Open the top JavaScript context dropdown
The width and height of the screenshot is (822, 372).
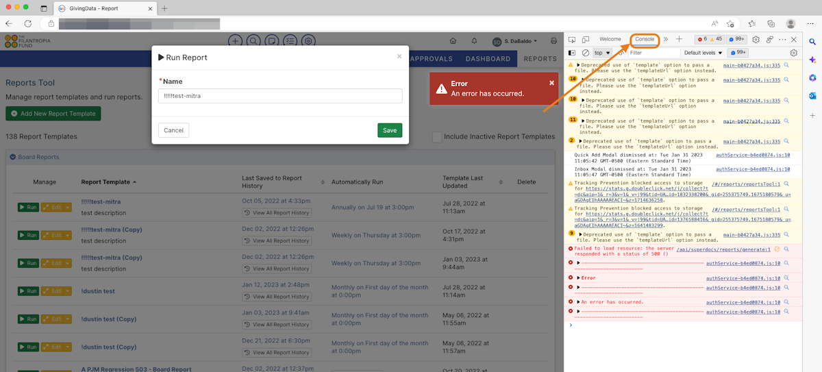603,53
